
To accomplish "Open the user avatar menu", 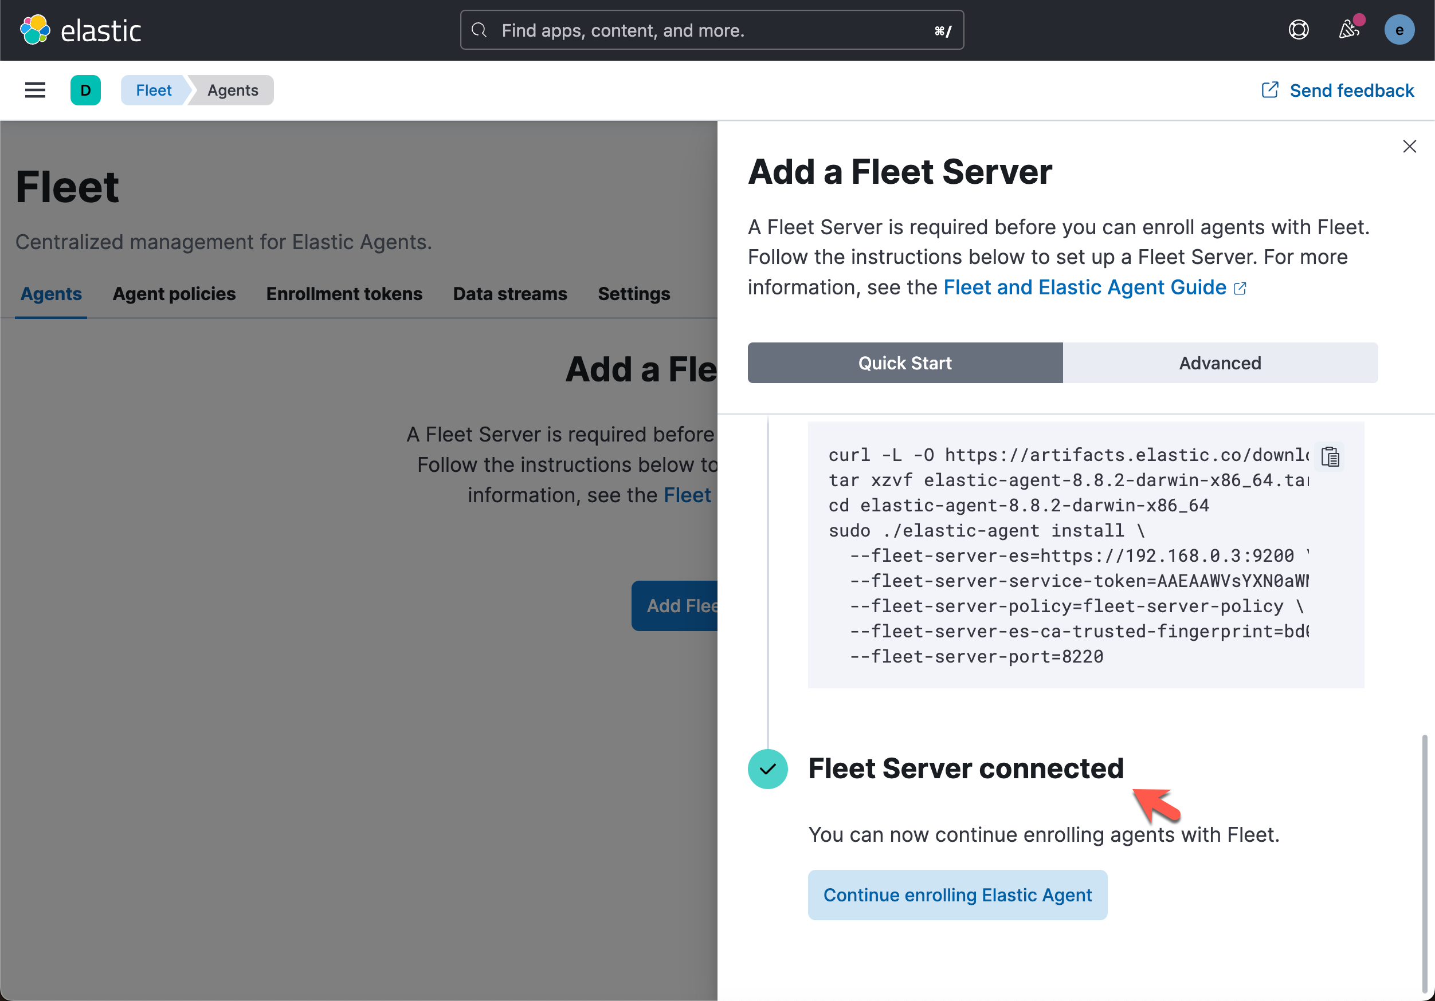I will point(1399,30).
